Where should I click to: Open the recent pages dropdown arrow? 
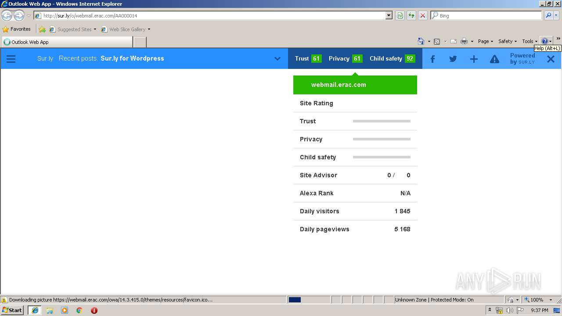(29, 16)
